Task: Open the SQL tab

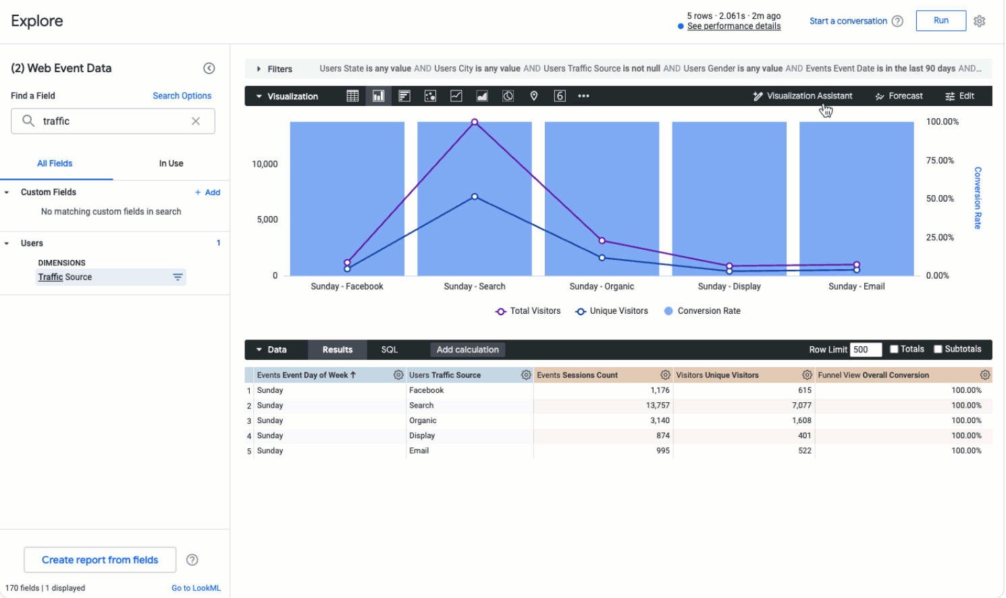Action: click(390, 350)
